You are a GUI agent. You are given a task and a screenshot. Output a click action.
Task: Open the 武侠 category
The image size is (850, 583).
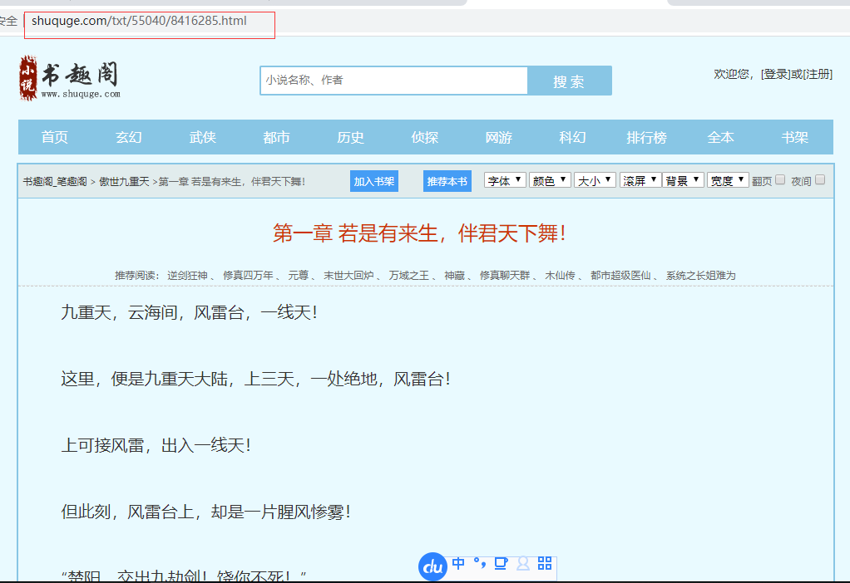pos(203,137)
